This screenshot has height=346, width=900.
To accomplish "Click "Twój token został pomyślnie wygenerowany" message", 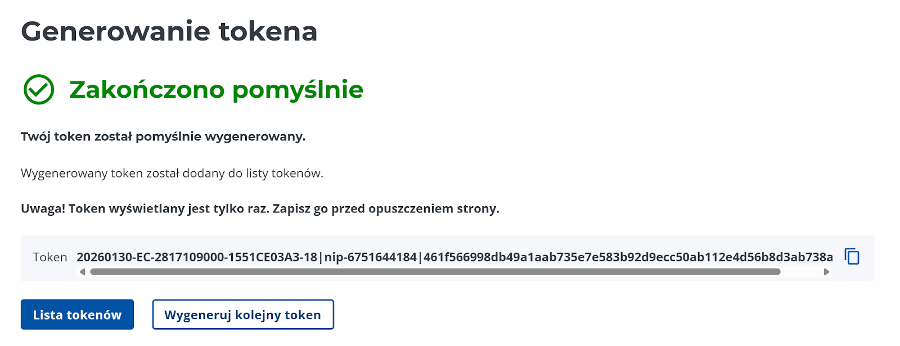I will [163, 136].
